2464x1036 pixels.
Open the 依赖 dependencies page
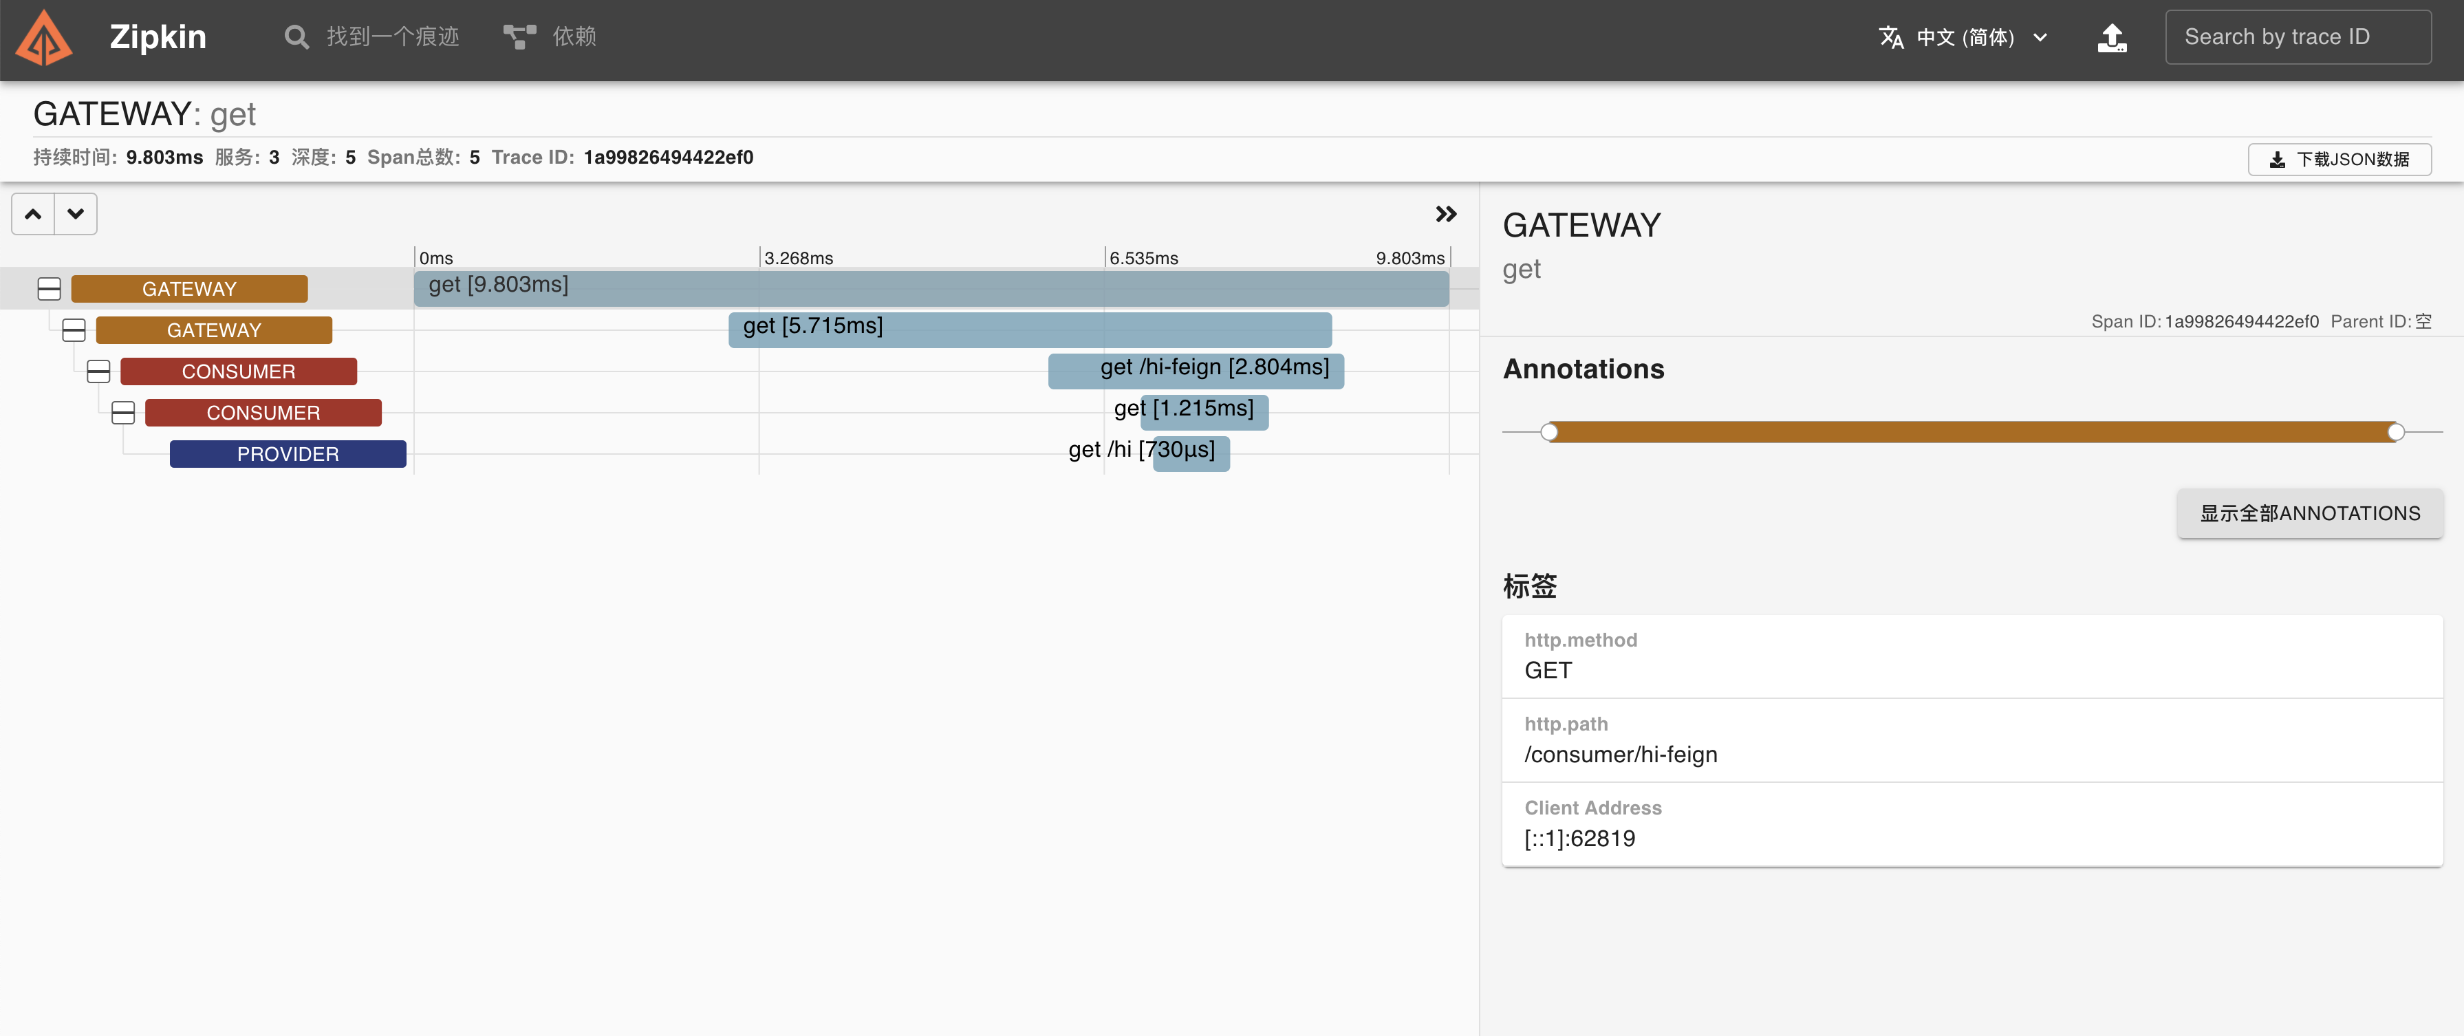(574, 37)
